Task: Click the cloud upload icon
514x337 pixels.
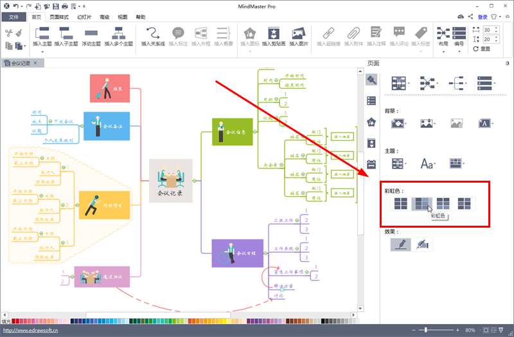Action: (x=461, y=17)
